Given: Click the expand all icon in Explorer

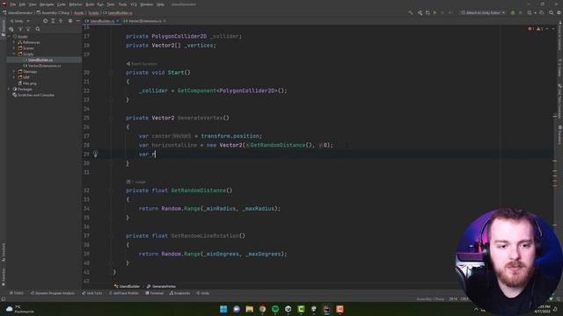Looking at the screenshot, I should click(x=53, y=21).
